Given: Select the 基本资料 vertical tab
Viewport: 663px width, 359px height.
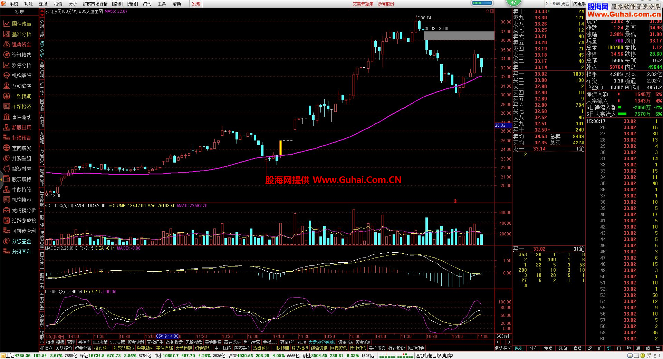Looking at the screenshot, I should pyautogui.click(x=42, y=69).
